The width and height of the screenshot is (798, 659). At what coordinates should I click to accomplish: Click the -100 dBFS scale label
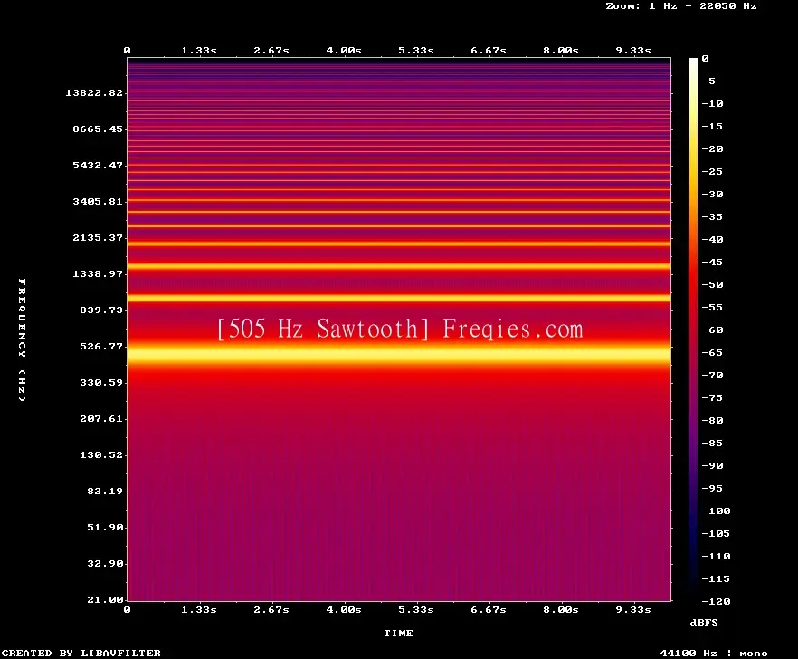(x=716, y=511)
